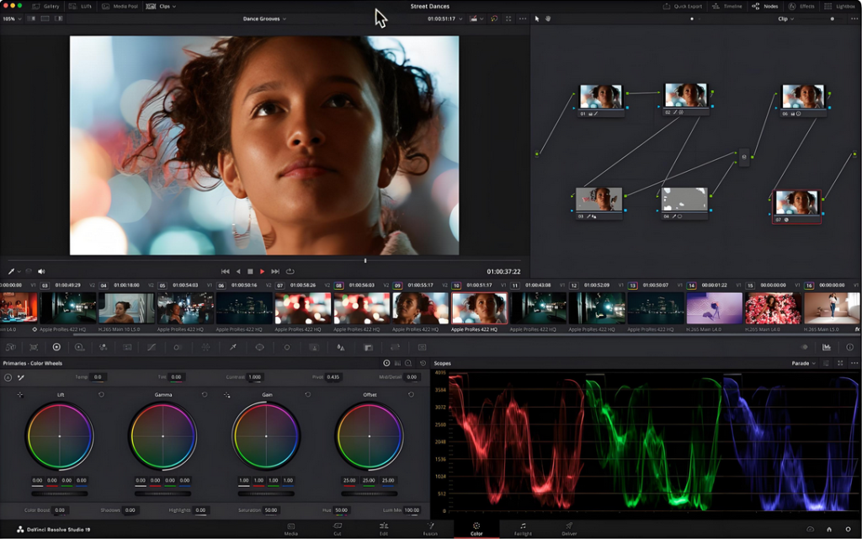Toggle loop playback icon
Viewport: 862px width, 539px height.
(290, 271)
